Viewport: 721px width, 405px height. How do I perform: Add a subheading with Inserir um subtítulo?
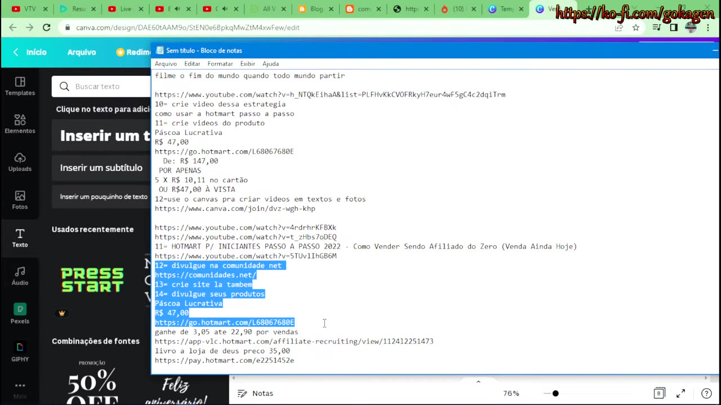[101, 168]
